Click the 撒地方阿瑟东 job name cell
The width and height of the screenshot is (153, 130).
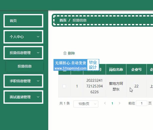(x=116, y=86)
